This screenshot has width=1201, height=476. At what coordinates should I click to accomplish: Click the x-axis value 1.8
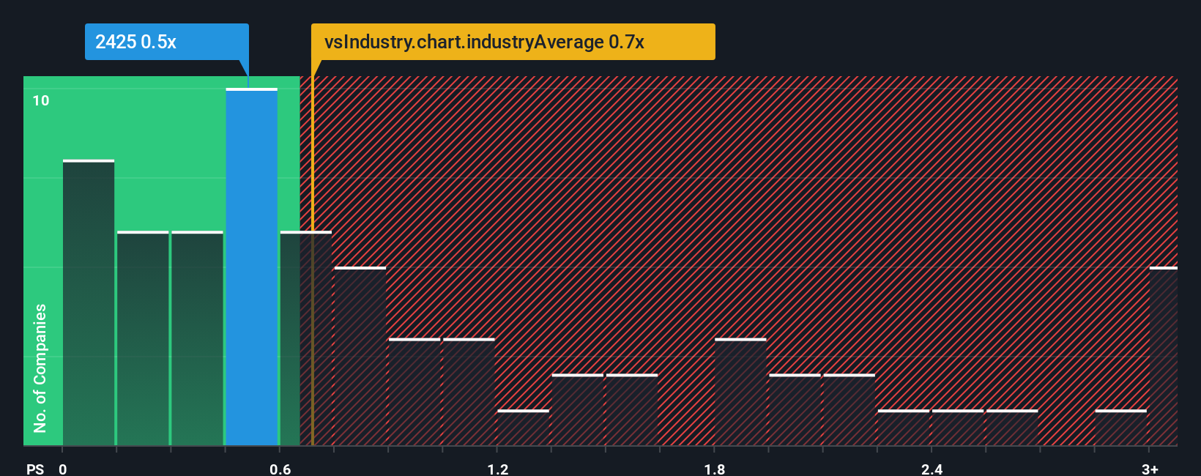tap(715, 469)
